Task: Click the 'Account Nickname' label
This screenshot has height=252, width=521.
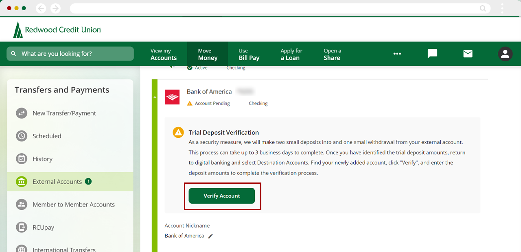Action: pyautogui.click(x=187, y=226)
